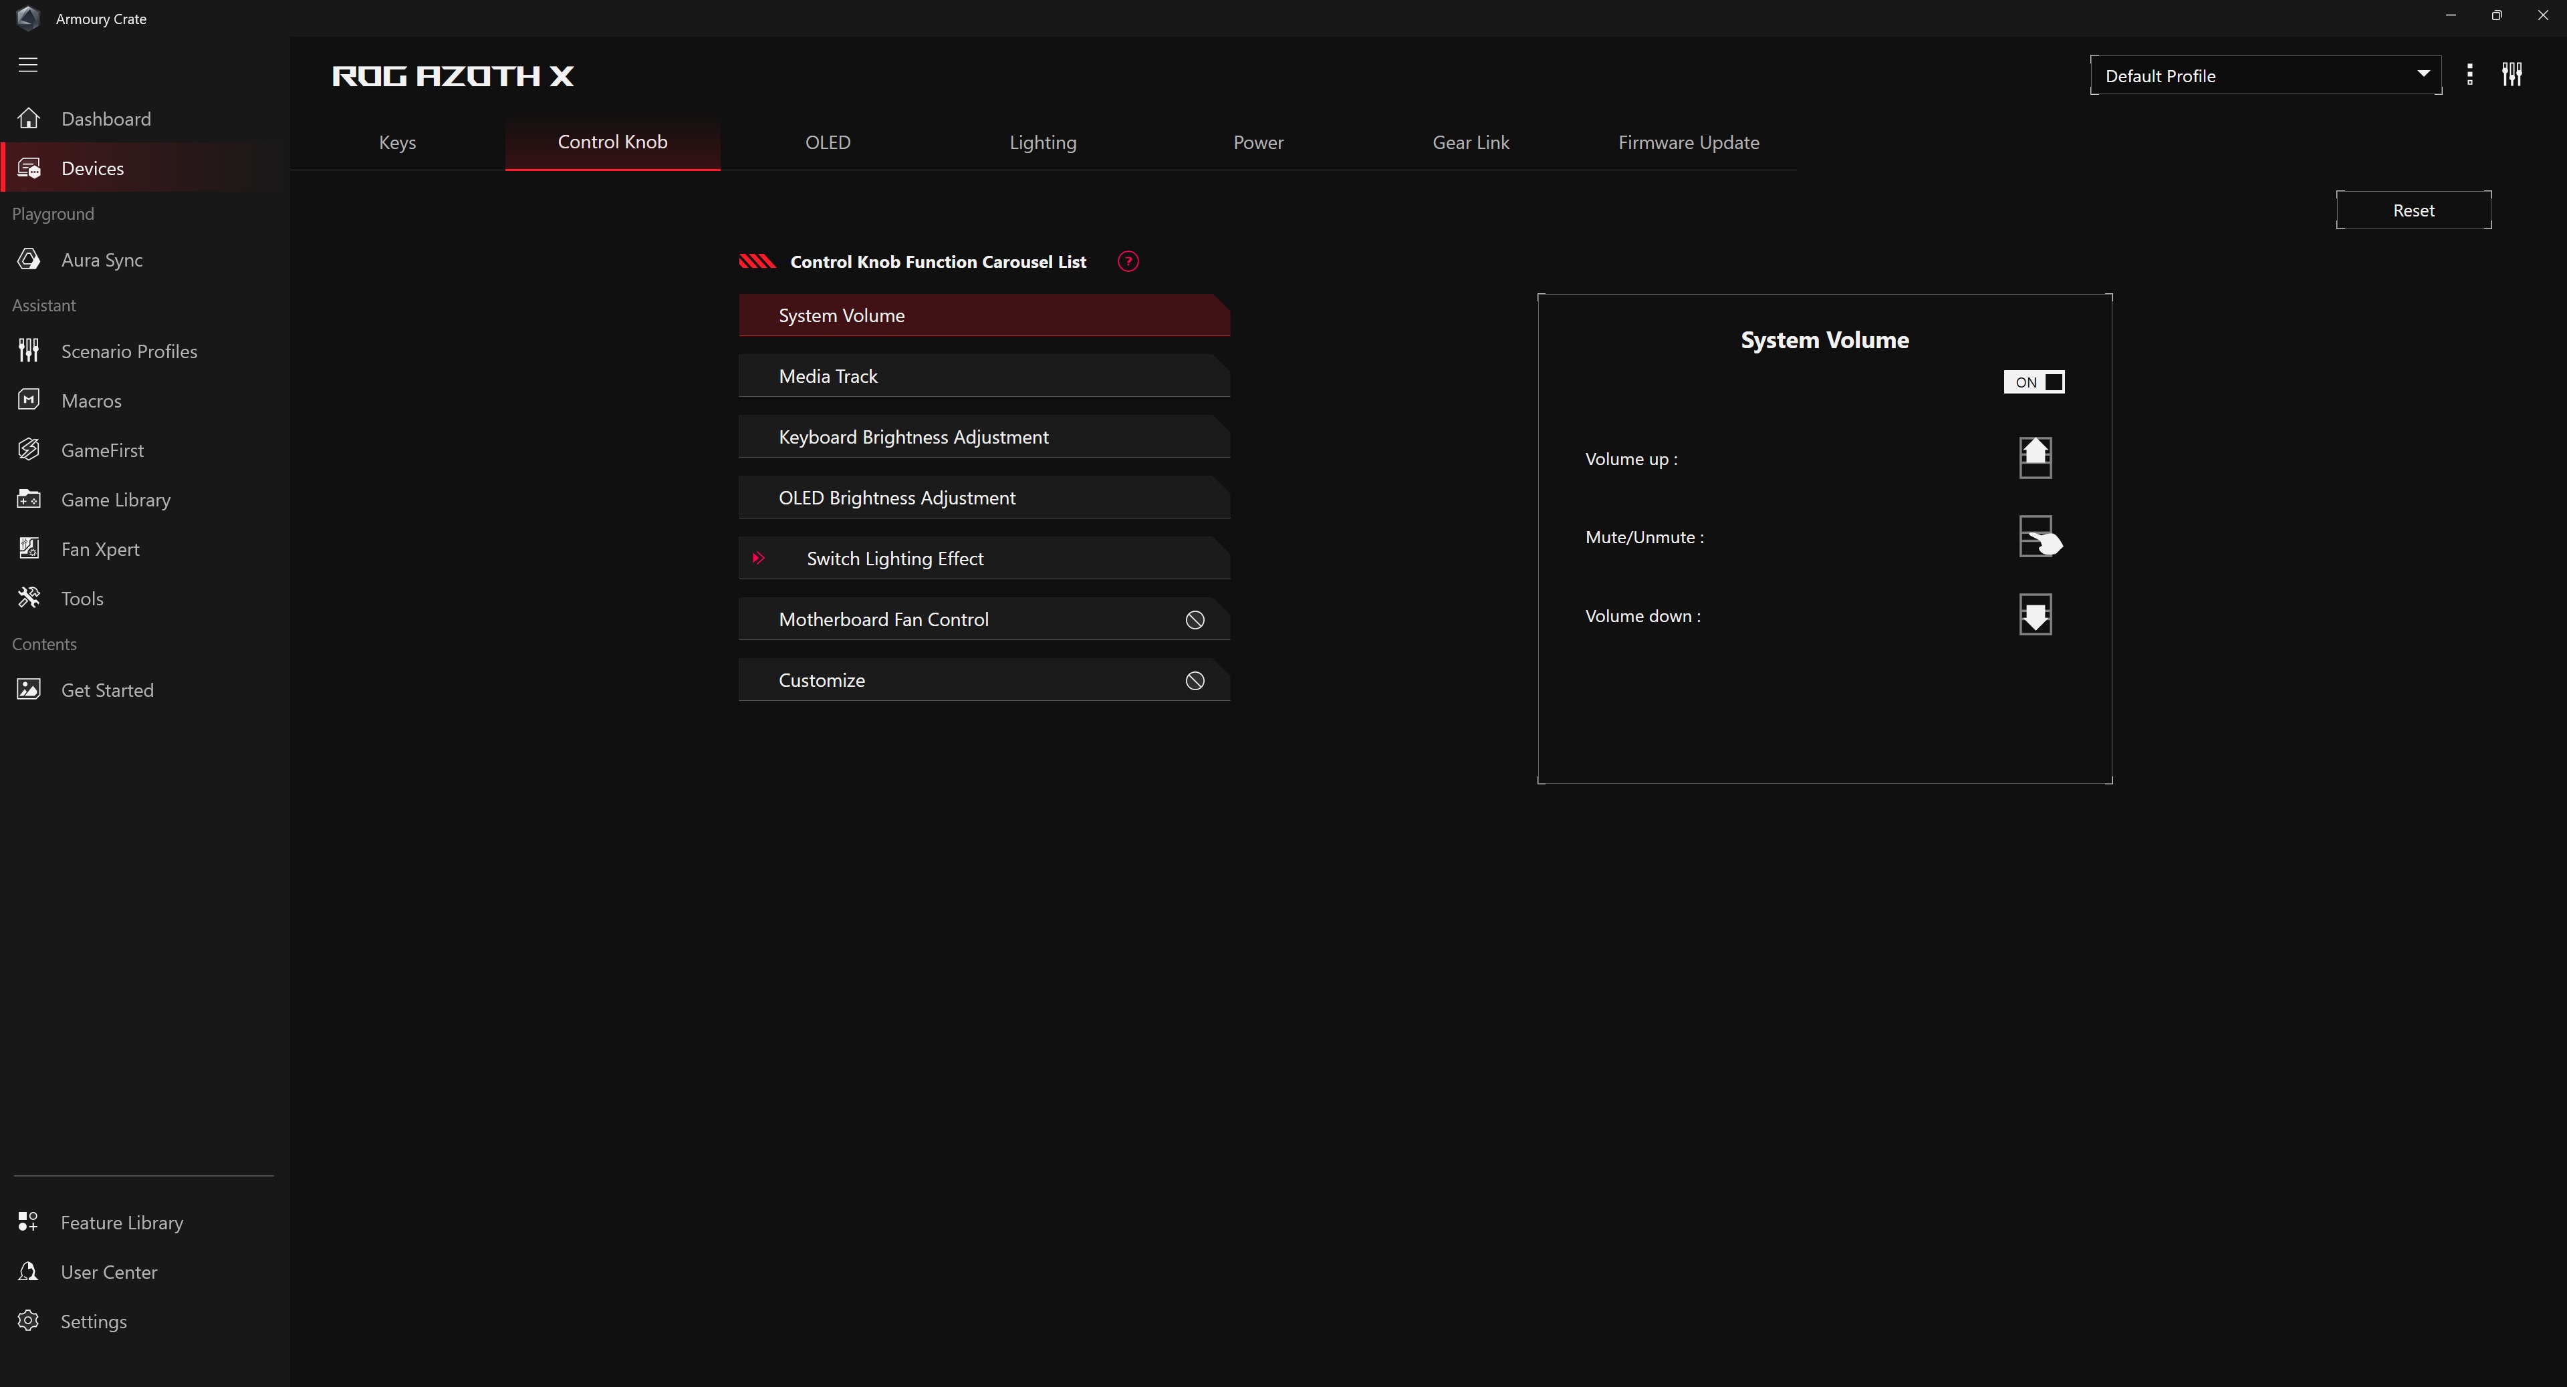Click the 'Volume down :' label
The image size is (2567, 1387).
[1642, 615]
